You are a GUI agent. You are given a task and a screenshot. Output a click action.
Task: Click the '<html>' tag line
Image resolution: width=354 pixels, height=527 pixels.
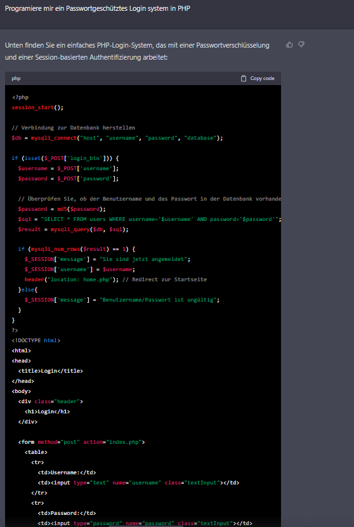(x=22, y=350)
